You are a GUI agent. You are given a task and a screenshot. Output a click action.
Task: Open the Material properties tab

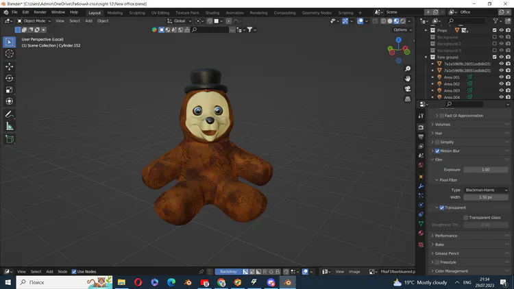coord(421,233)
